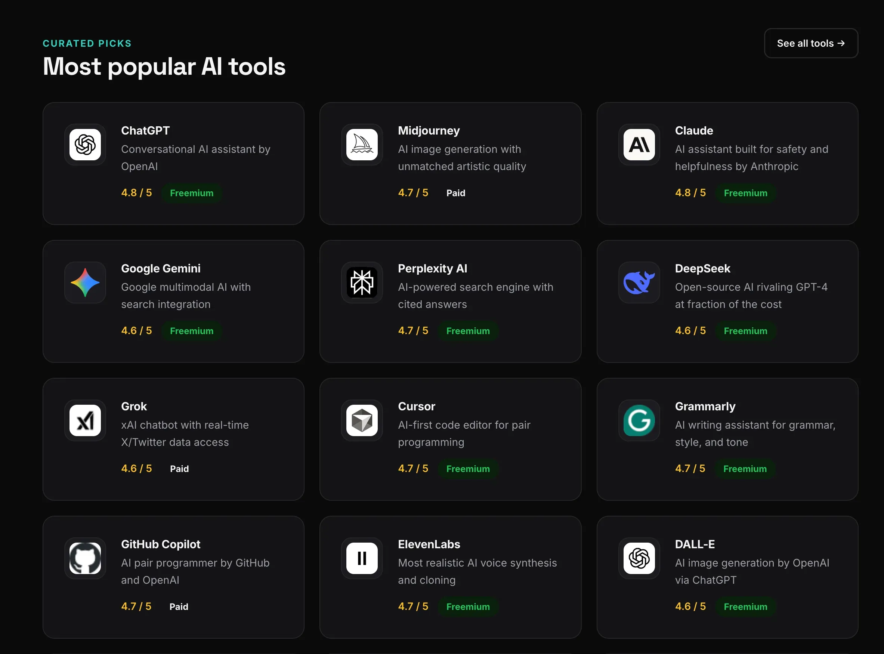884x654 pixels.
Task: Click the Grok xAI logo icon
Action: (x=85, y=420)
